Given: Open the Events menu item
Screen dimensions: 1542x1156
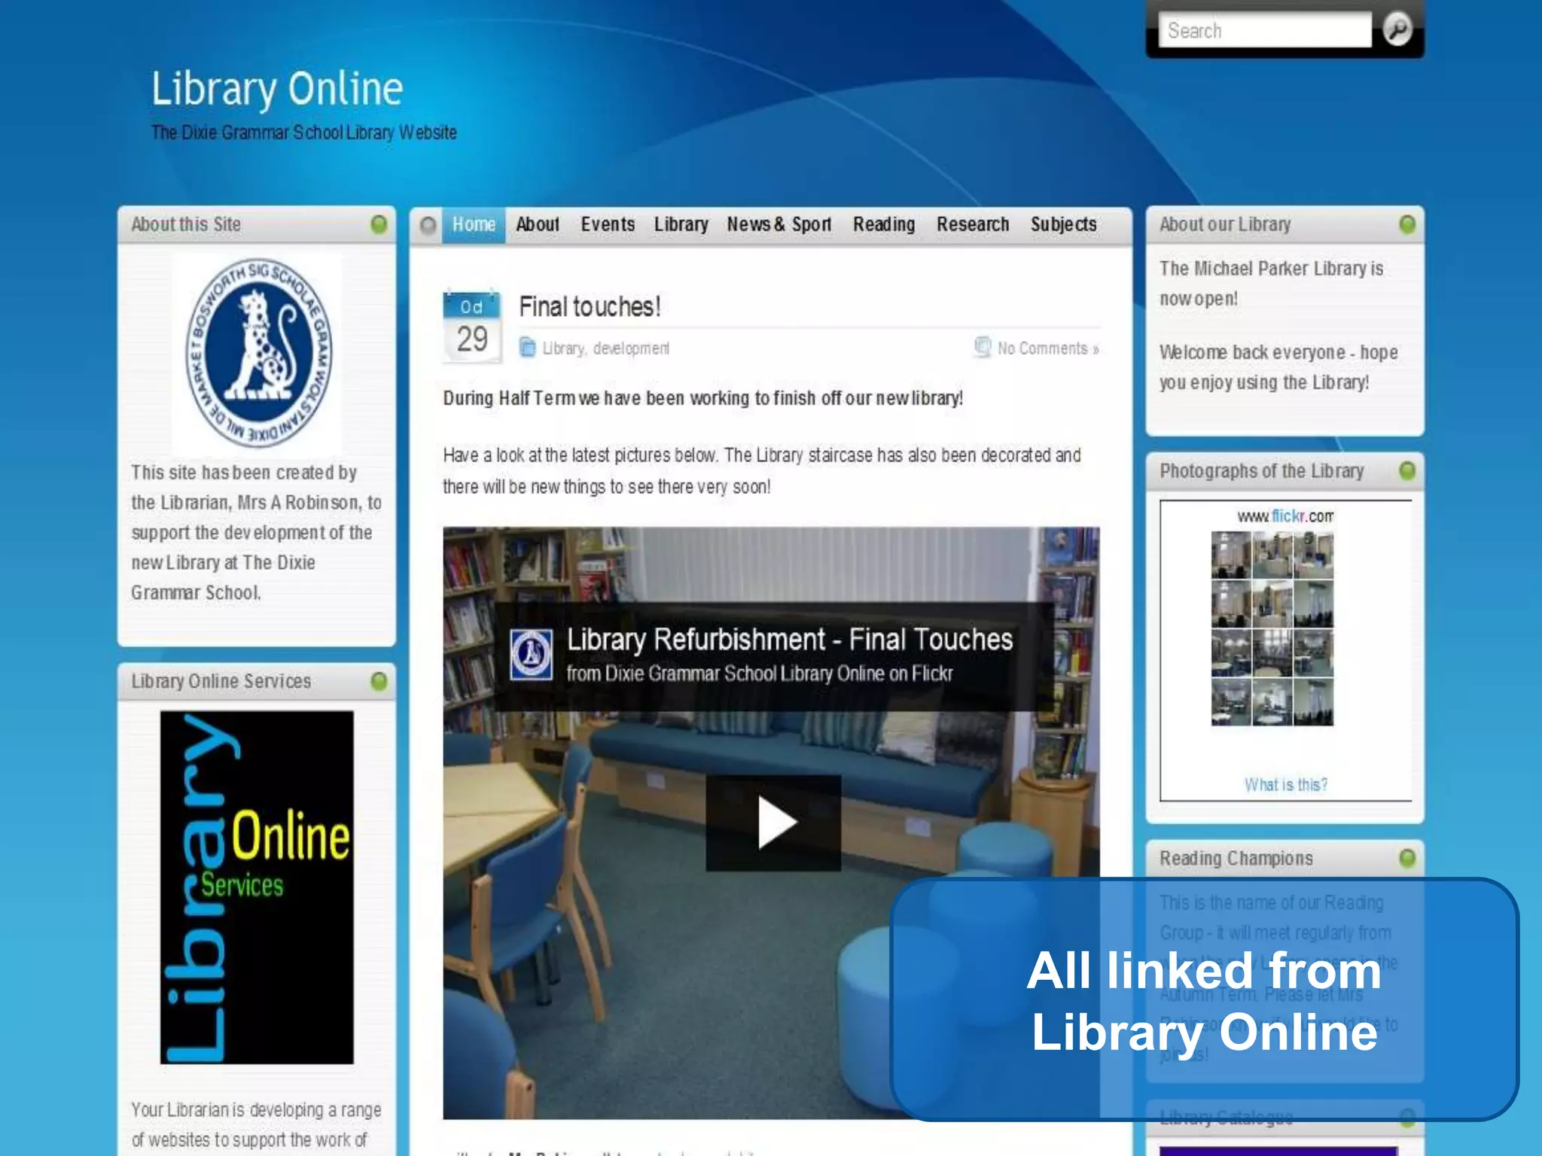Looking at the screenshot, I should [x=608, y=225].
